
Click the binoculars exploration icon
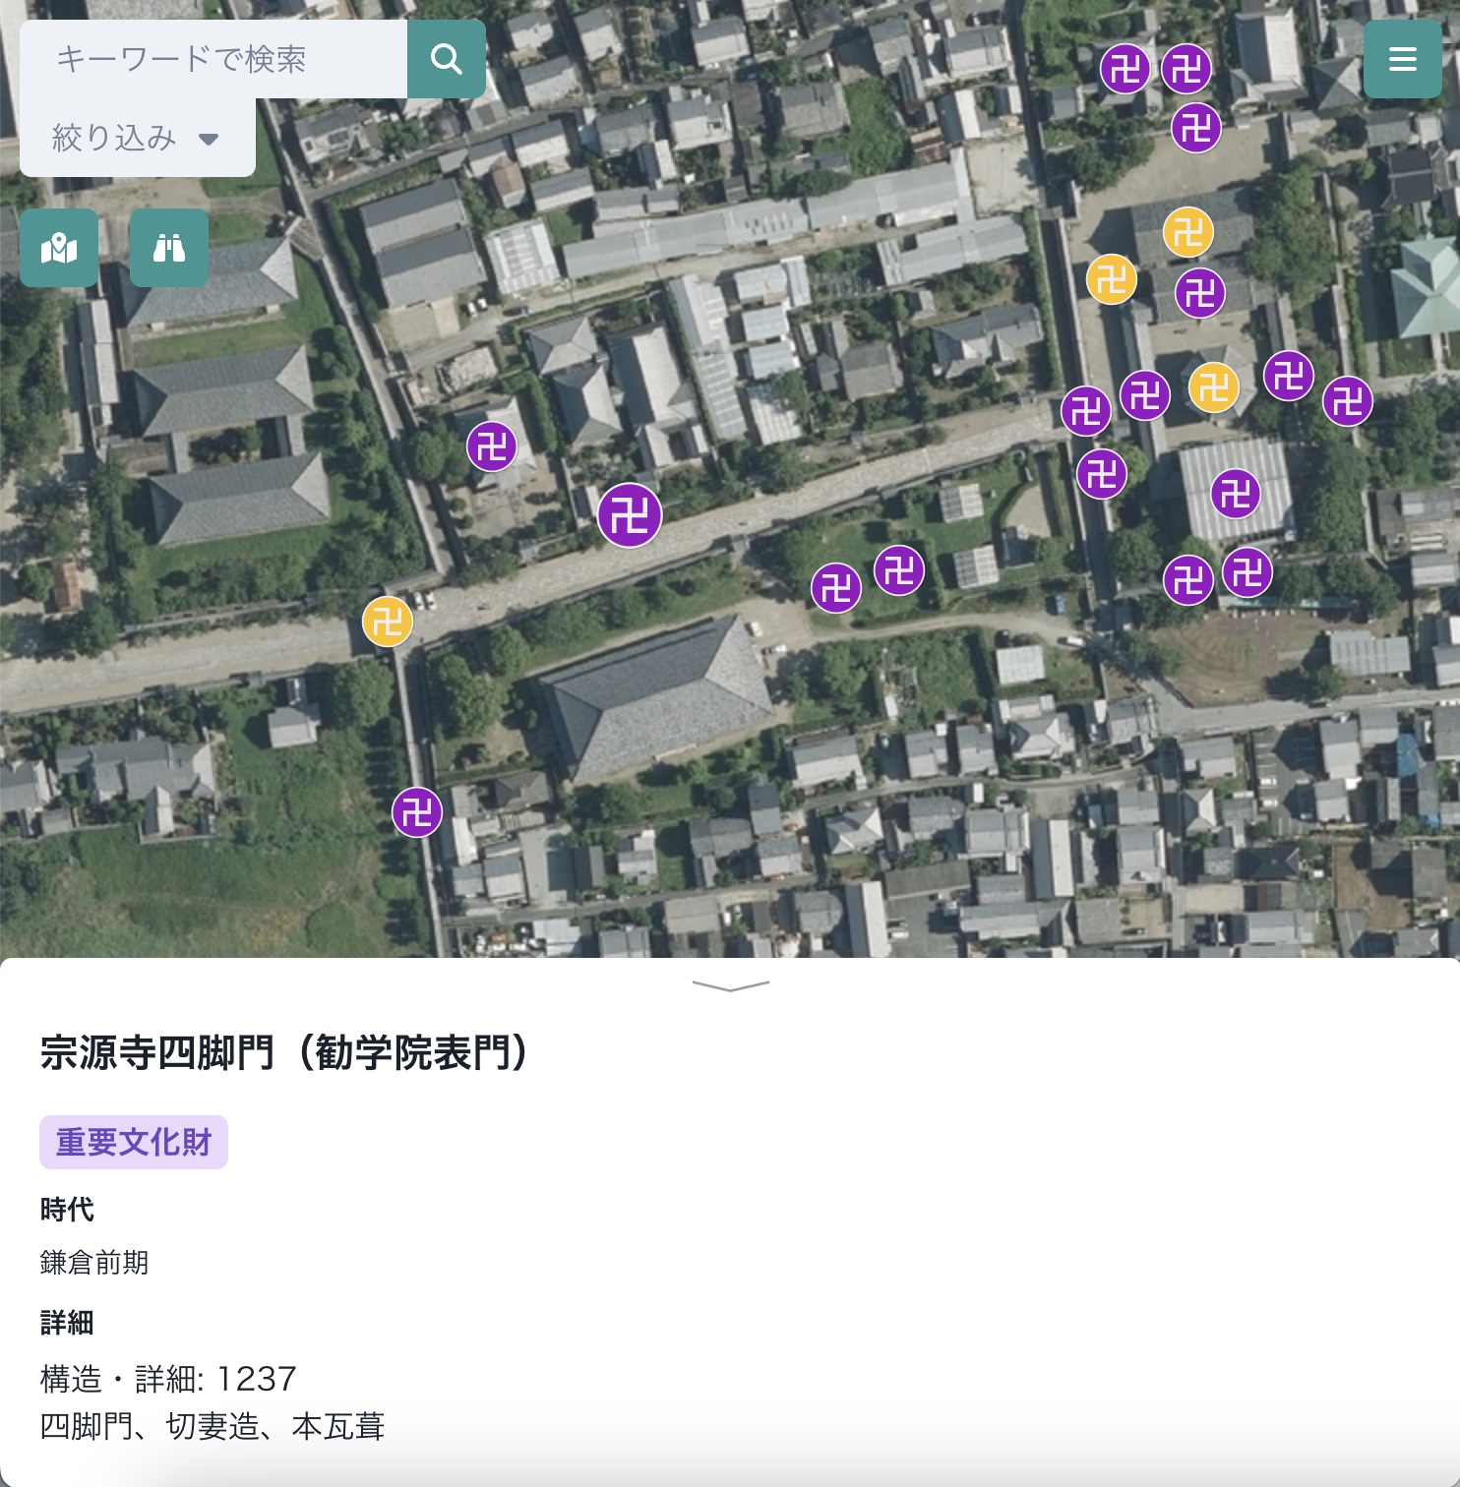169,249
